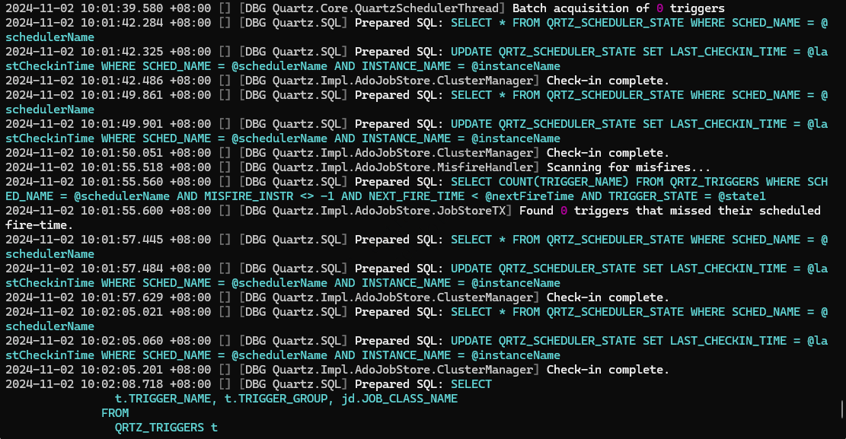Click timestamp 10:01:42.486
This screenshot has width=846, height=439.
(x=122, y=81)
